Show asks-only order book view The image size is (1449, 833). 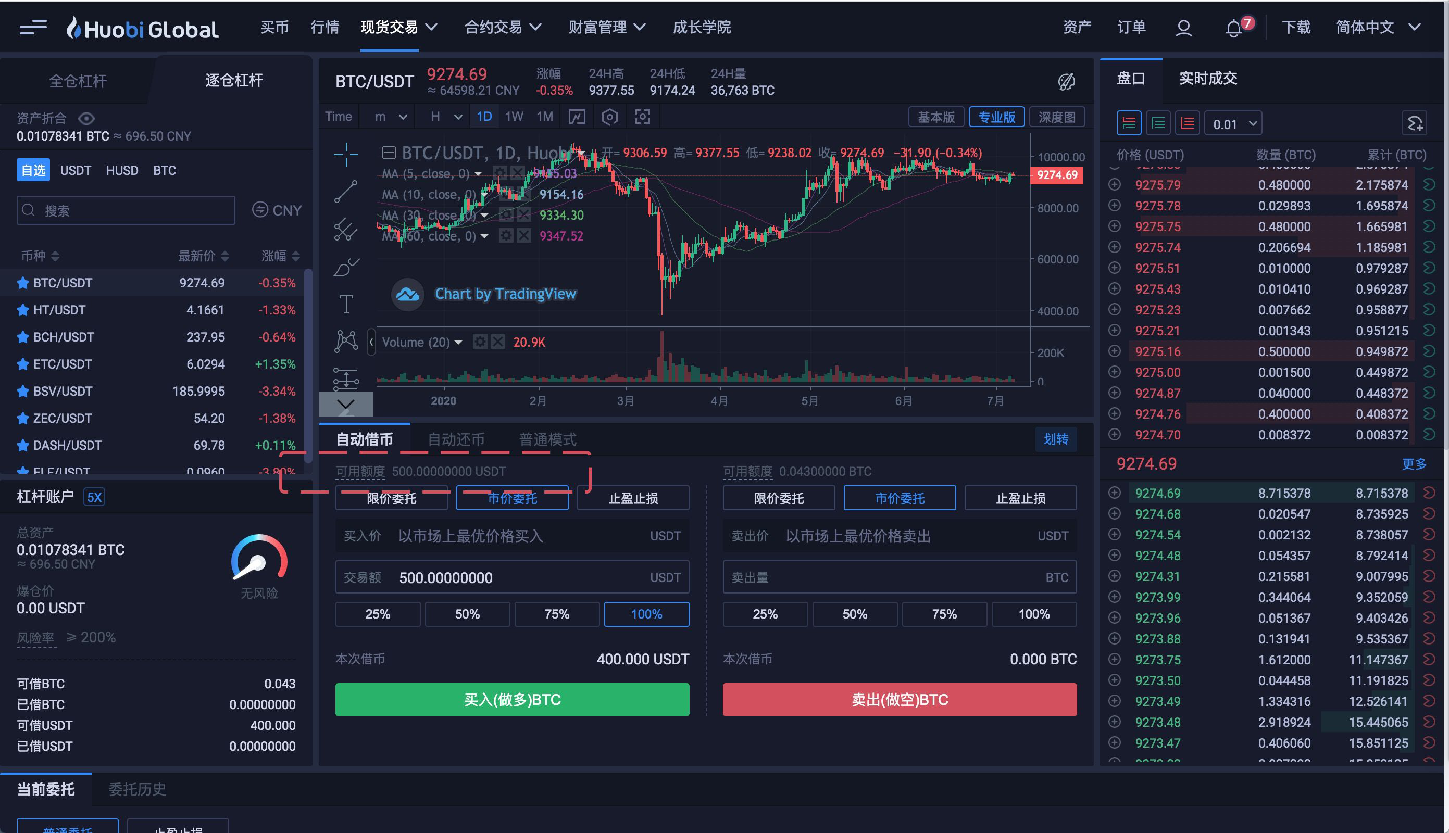pyautogui.click(x=1187, y=123)
